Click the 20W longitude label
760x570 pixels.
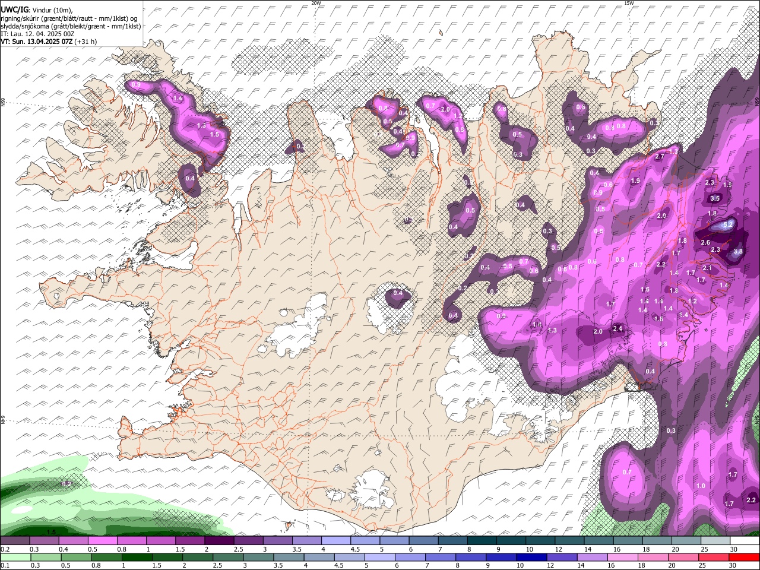[x=316, y=3]
